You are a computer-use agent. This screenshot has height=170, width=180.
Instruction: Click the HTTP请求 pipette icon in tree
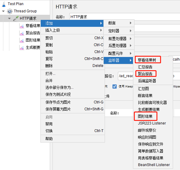tap(16, 18)
